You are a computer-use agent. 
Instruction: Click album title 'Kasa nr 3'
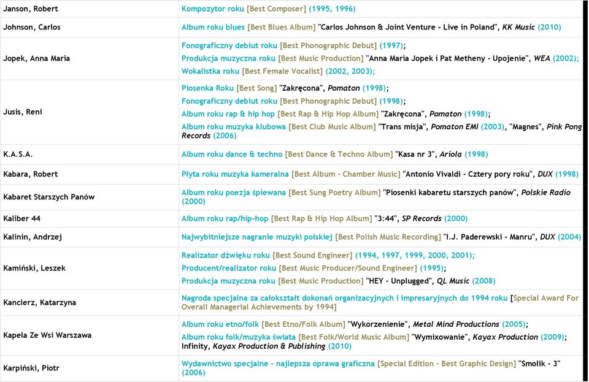tap(416, 154)
